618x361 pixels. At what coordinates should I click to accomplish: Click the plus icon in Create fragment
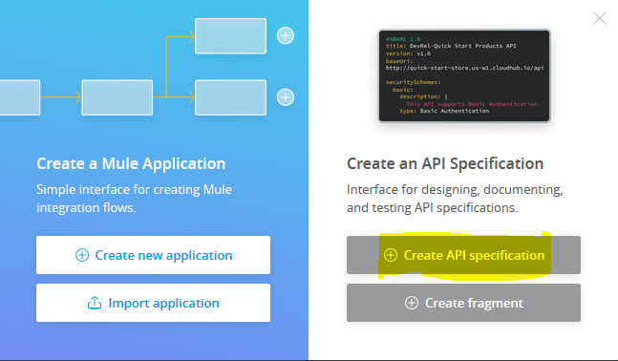[412, 303]
